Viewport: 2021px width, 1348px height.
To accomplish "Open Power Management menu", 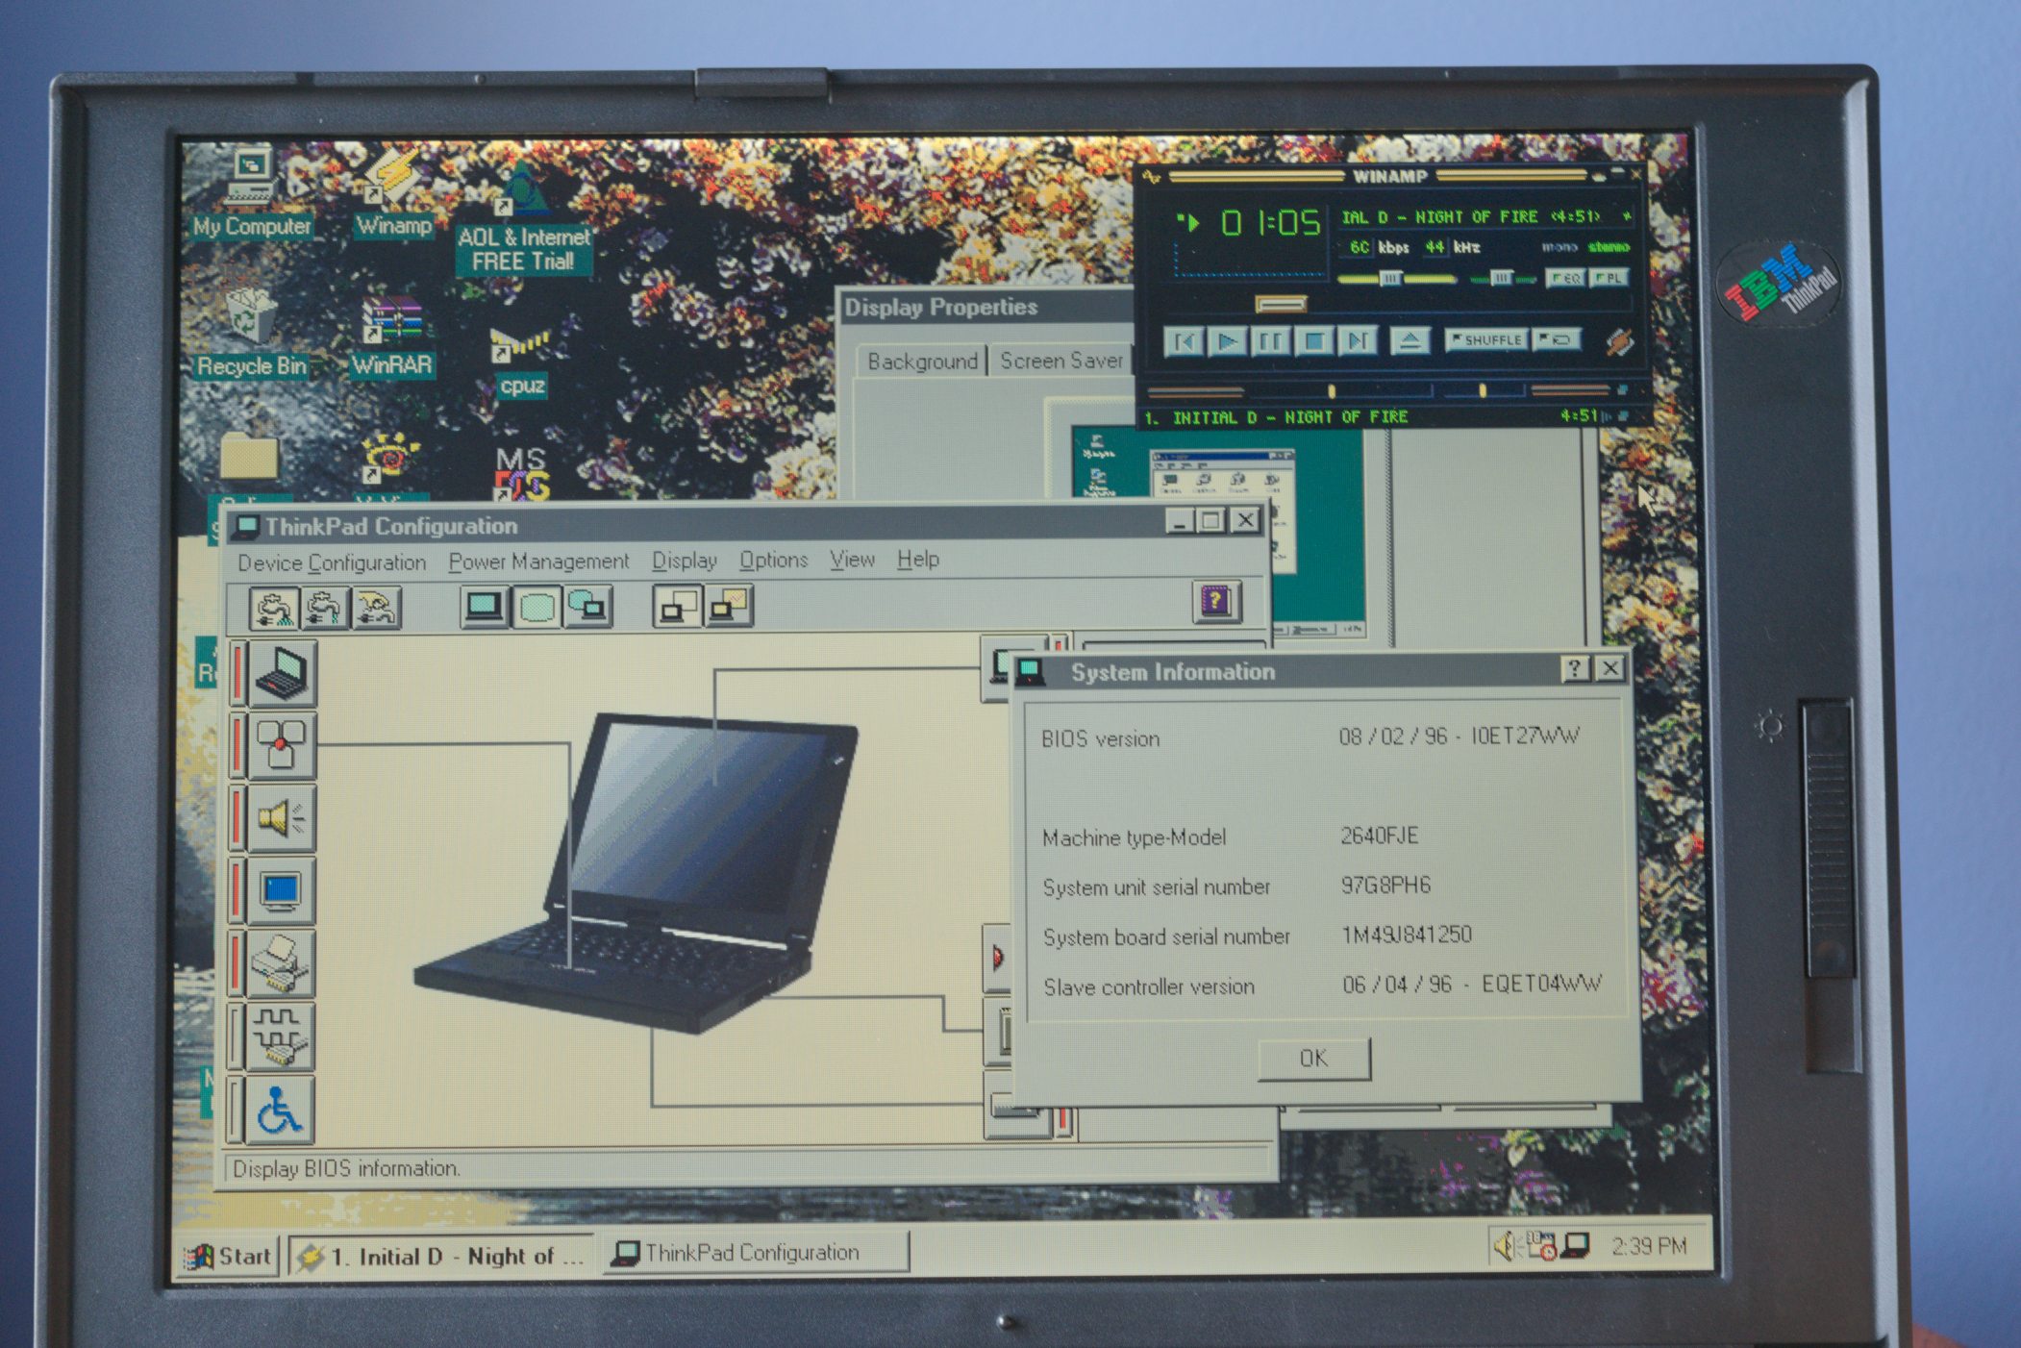I will coord(538,562).
